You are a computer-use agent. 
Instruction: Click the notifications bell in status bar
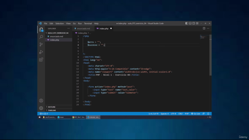[x=208, y=114]
